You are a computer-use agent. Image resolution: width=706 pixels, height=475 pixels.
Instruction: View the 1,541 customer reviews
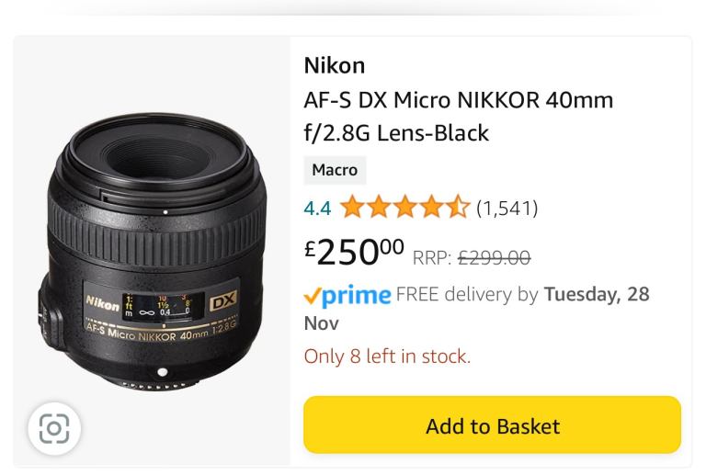click(507, 209)
